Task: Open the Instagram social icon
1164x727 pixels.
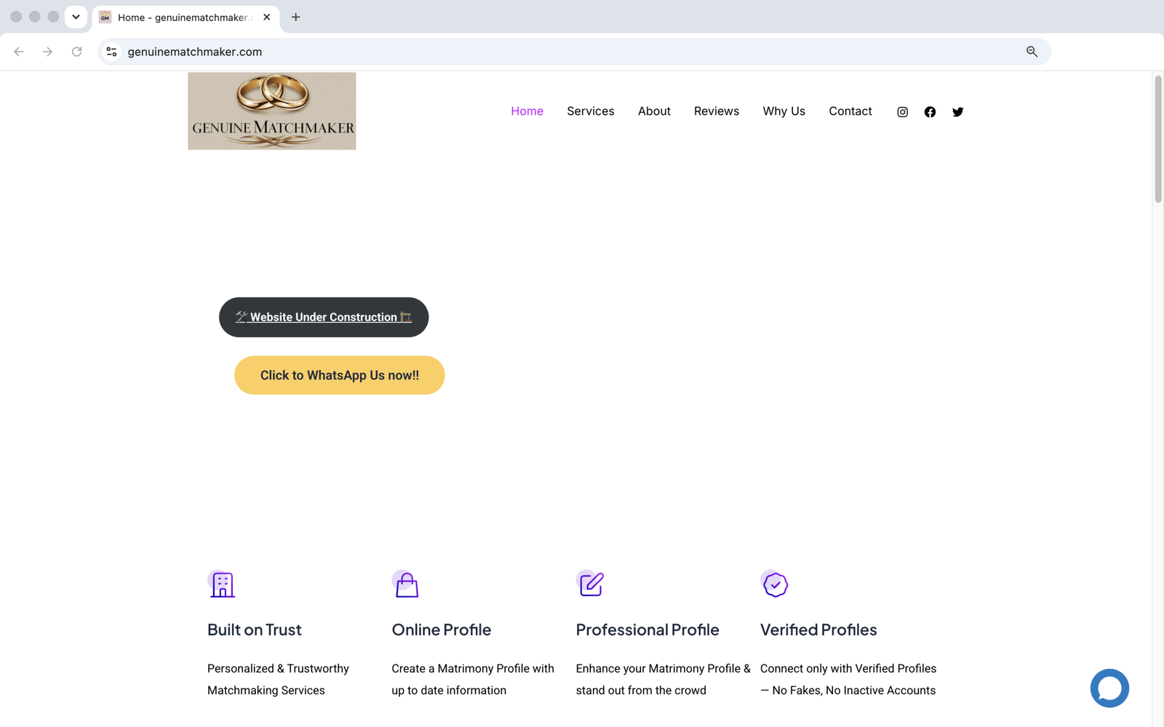Action: pyautogui.click(x=902, y=112)
